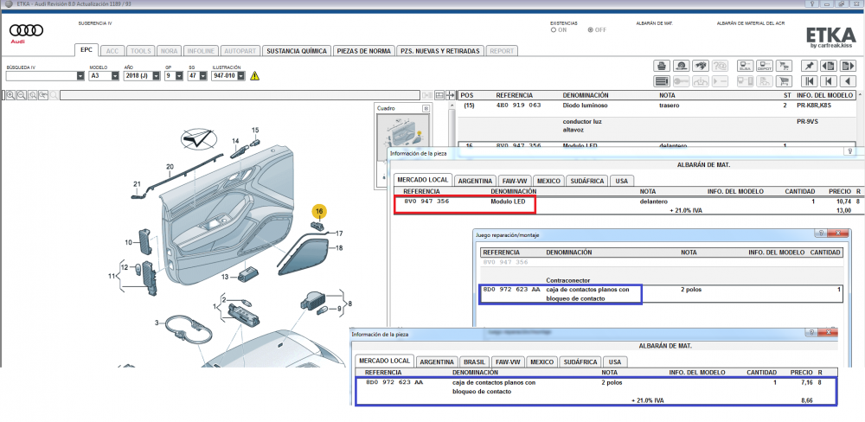865x422 pixels.
Task: Open the Modelo A3 dropdown
Action: (x=115, y=75)
